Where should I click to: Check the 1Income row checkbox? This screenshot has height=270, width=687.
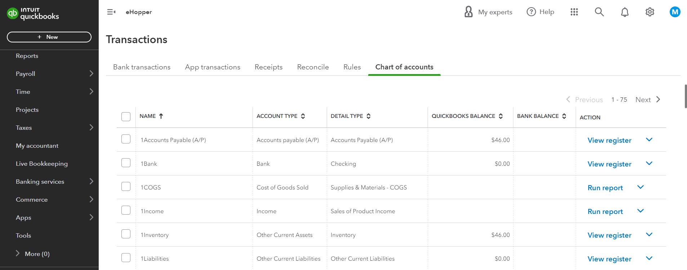126,210
